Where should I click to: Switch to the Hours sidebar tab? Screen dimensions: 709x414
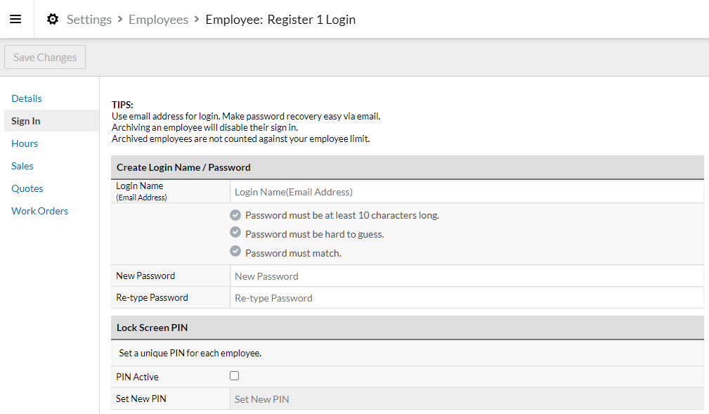(x=25, y=143)
